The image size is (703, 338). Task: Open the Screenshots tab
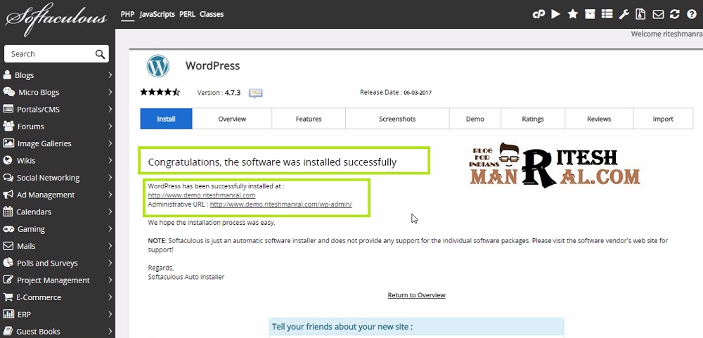tap(397, 119)
